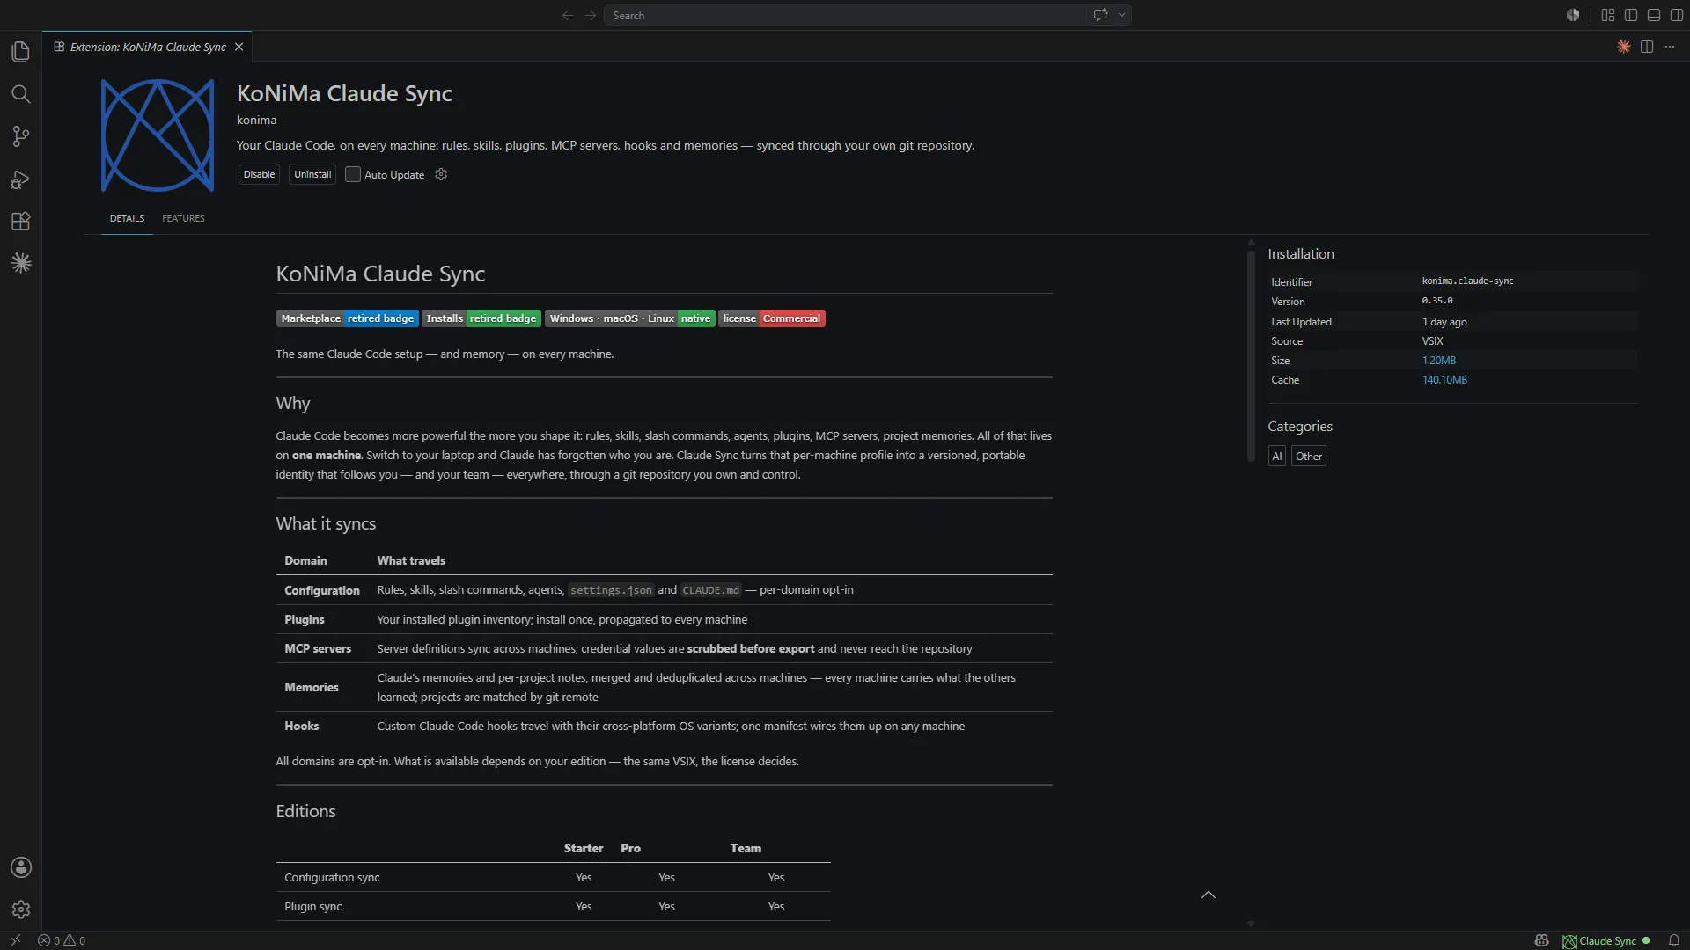Open More Actions ellipsis menu
This screenshot has width=1690, height=950.
pyautogui.click(x=1670, y=47)
